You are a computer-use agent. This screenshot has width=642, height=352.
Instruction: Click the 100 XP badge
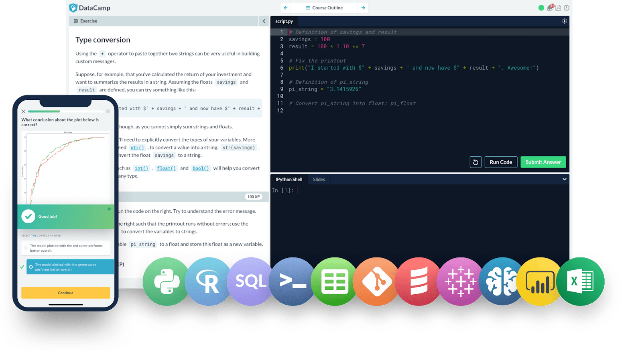click(254, 196)
